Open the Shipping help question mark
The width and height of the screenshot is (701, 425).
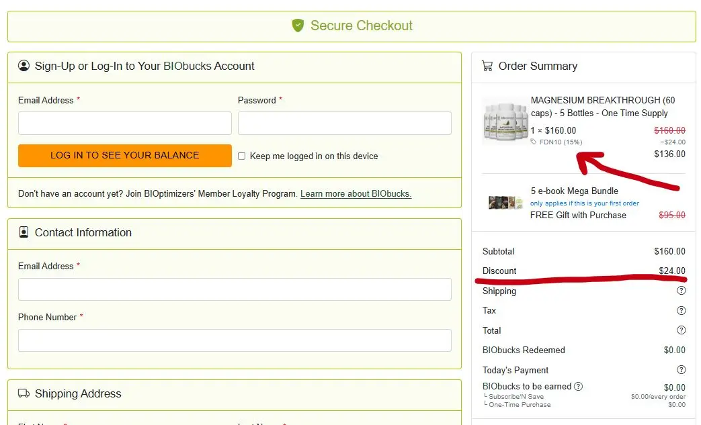681,291
